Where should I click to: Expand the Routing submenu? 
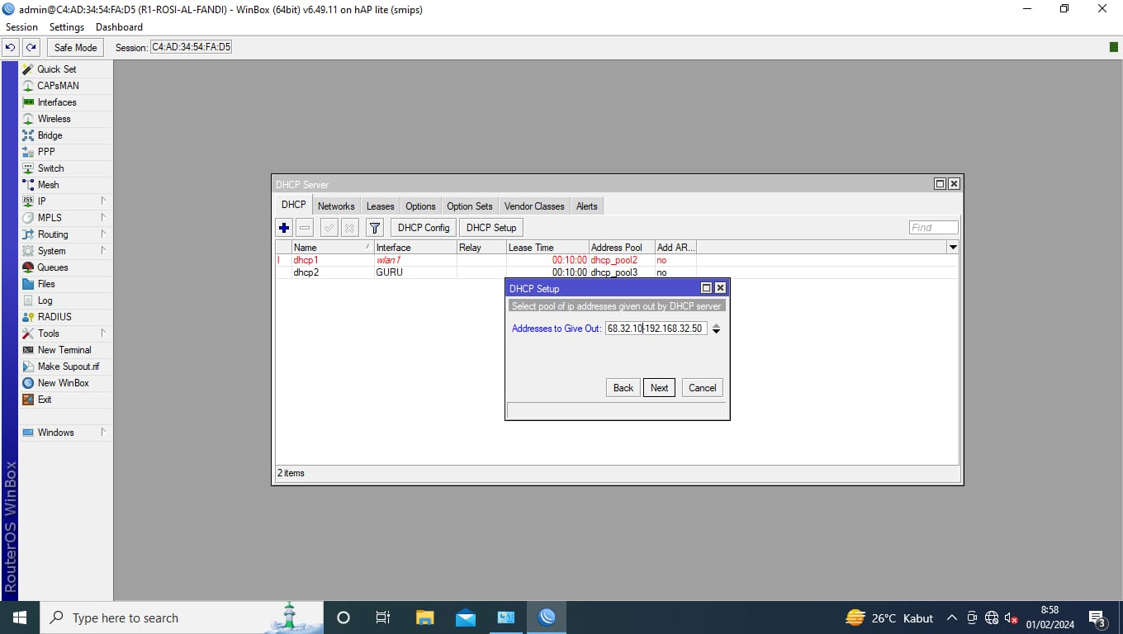tap(65, 234)
